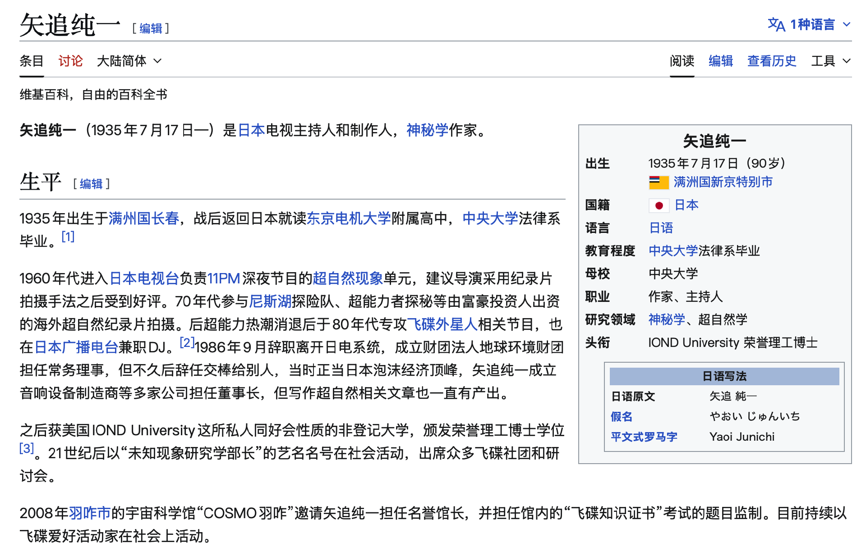Open the 羽咋市 link
This screenshot has width=866, height=556.
point(90,513)
